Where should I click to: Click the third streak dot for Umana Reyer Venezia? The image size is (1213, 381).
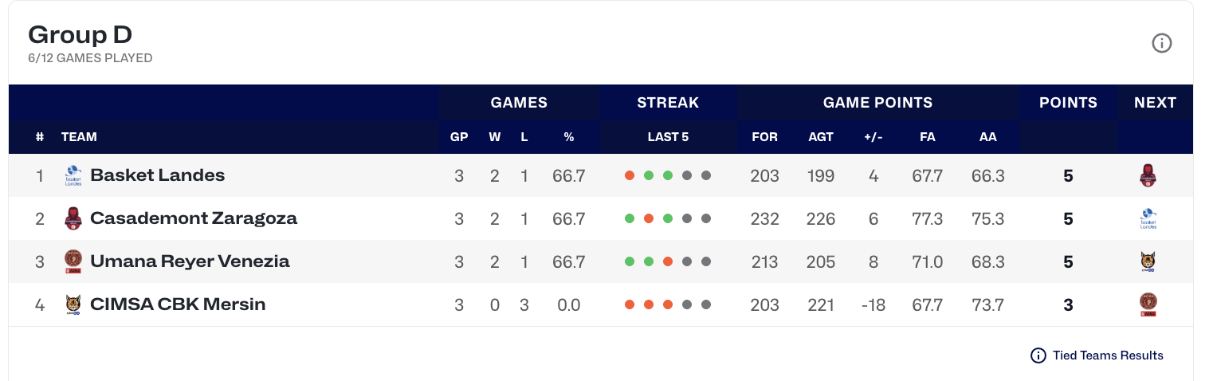click(x=668, y=261)
